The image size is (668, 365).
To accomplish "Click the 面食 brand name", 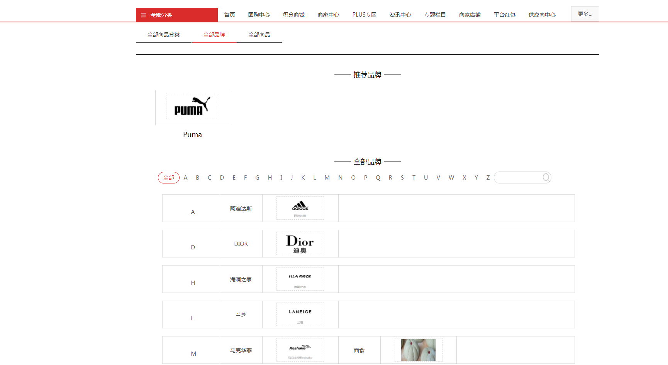I will [x=359, y=350].
